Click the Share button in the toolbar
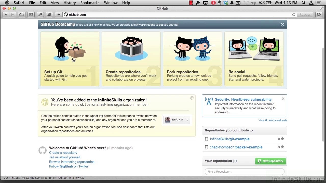Image resolution: width=326 pixels, height=183 pixels. 31,15
